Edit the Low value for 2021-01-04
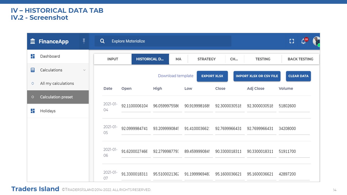 [199, 106]
